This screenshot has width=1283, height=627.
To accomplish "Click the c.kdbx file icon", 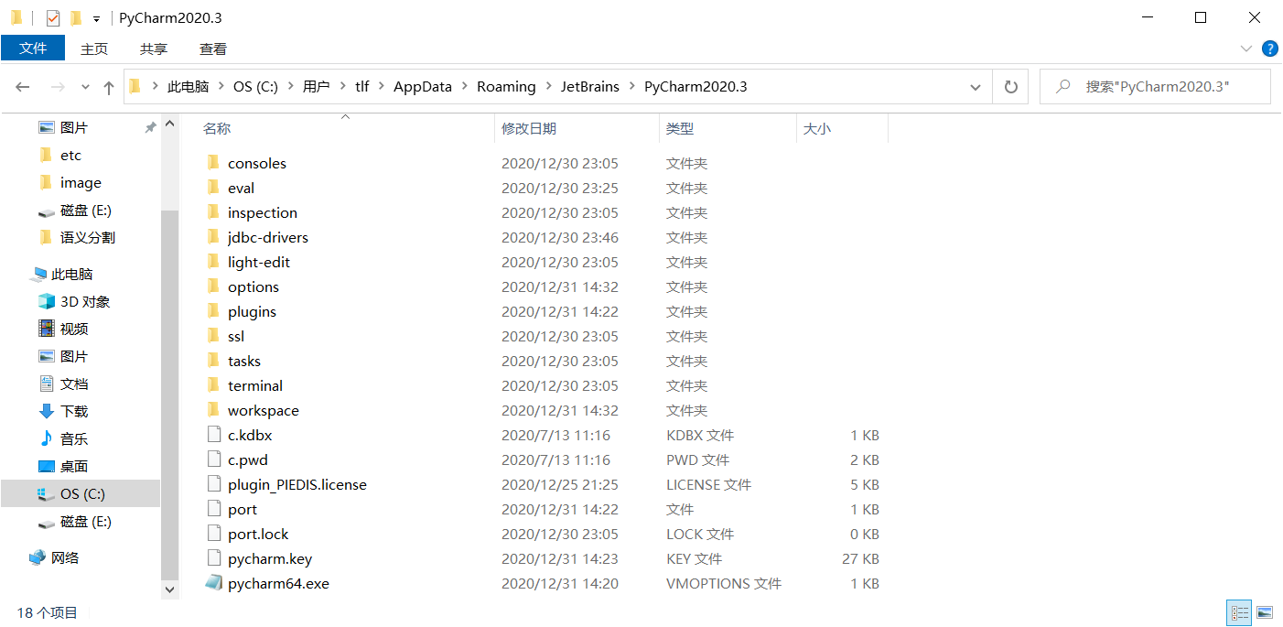I will [213, 435].
